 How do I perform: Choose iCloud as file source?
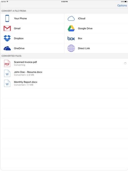(x=96, y=18)
